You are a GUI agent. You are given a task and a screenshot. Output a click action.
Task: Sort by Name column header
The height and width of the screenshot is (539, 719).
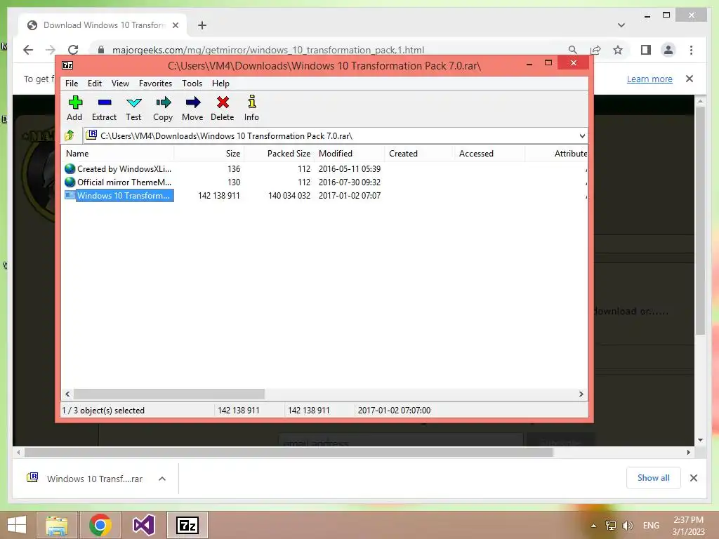117,154
